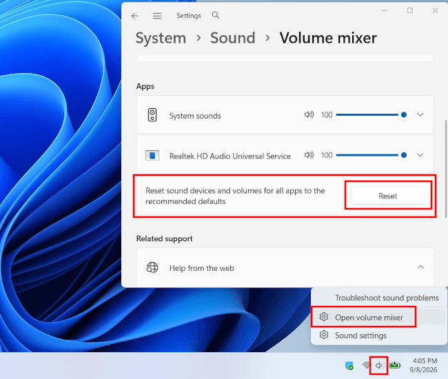Image resolution: width=448 pixels, height=379 pixels.
Task: Choose Sound settings from context menu
Action: coord(379,336)
